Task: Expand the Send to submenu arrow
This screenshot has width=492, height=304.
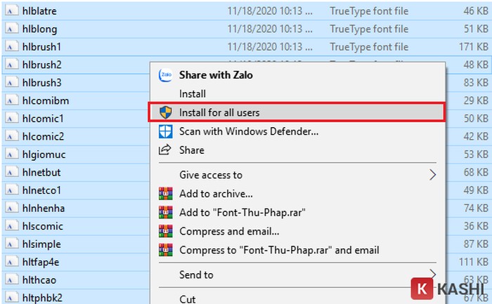Action: [x=433, y=275]
